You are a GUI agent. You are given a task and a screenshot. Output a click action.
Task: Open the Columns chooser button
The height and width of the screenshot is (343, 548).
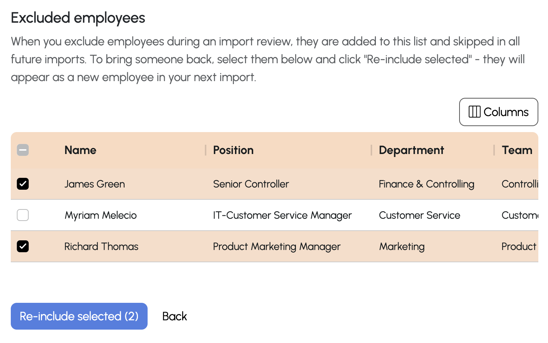point(498,112)
